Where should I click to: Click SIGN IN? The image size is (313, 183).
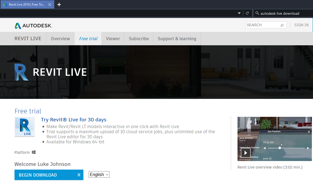point(301,25)
